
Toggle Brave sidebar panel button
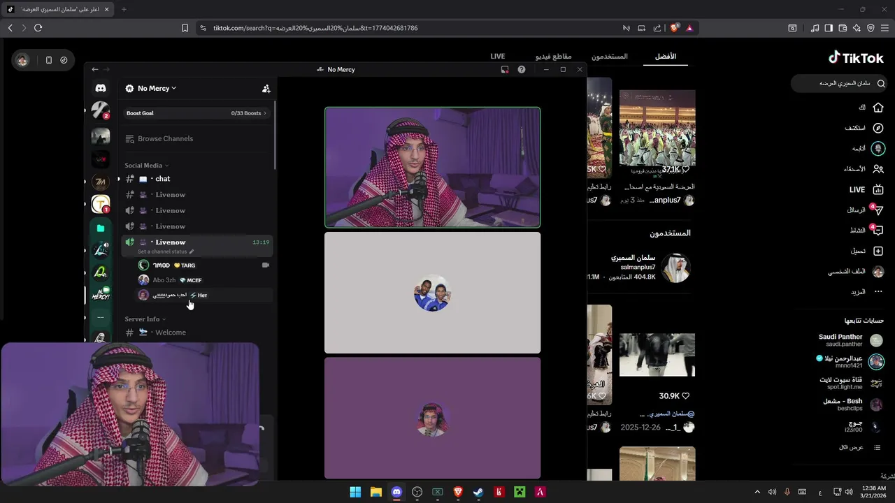click(x=829, y=28)
